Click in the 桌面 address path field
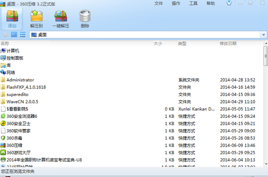The height and width of the screenshot is (177, 268). pyautogui.click(x=145, y=35)
